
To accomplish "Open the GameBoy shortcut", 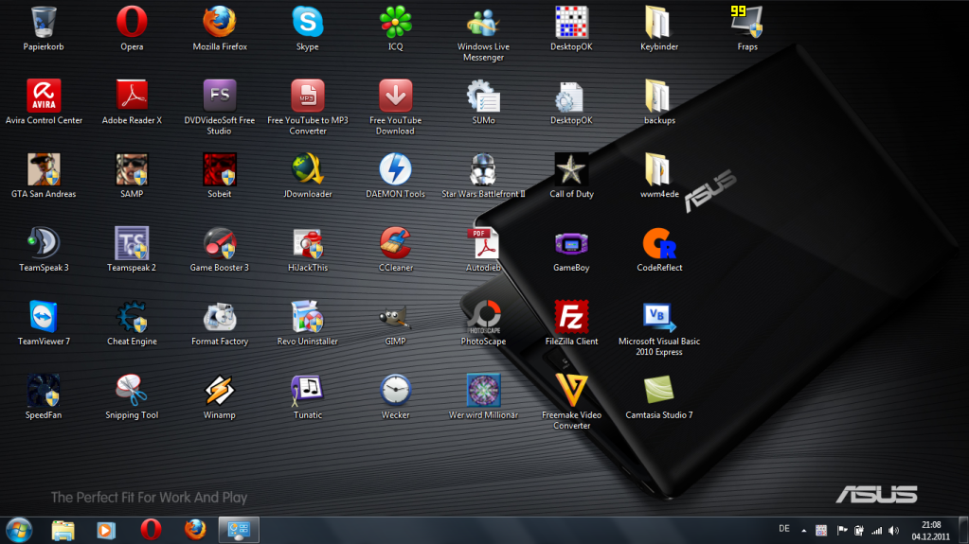I will [x=571, y=250].
